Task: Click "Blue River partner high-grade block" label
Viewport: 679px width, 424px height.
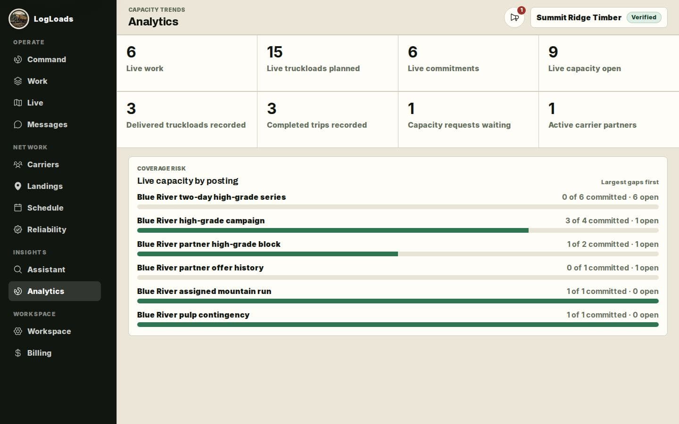Action: tap(208, 244)
